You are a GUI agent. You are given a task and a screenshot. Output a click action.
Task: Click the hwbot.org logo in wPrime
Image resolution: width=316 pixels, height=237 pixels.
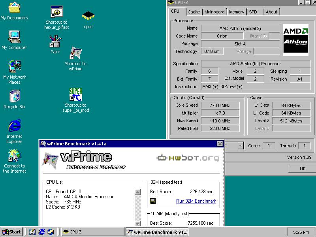click(188, 158)
